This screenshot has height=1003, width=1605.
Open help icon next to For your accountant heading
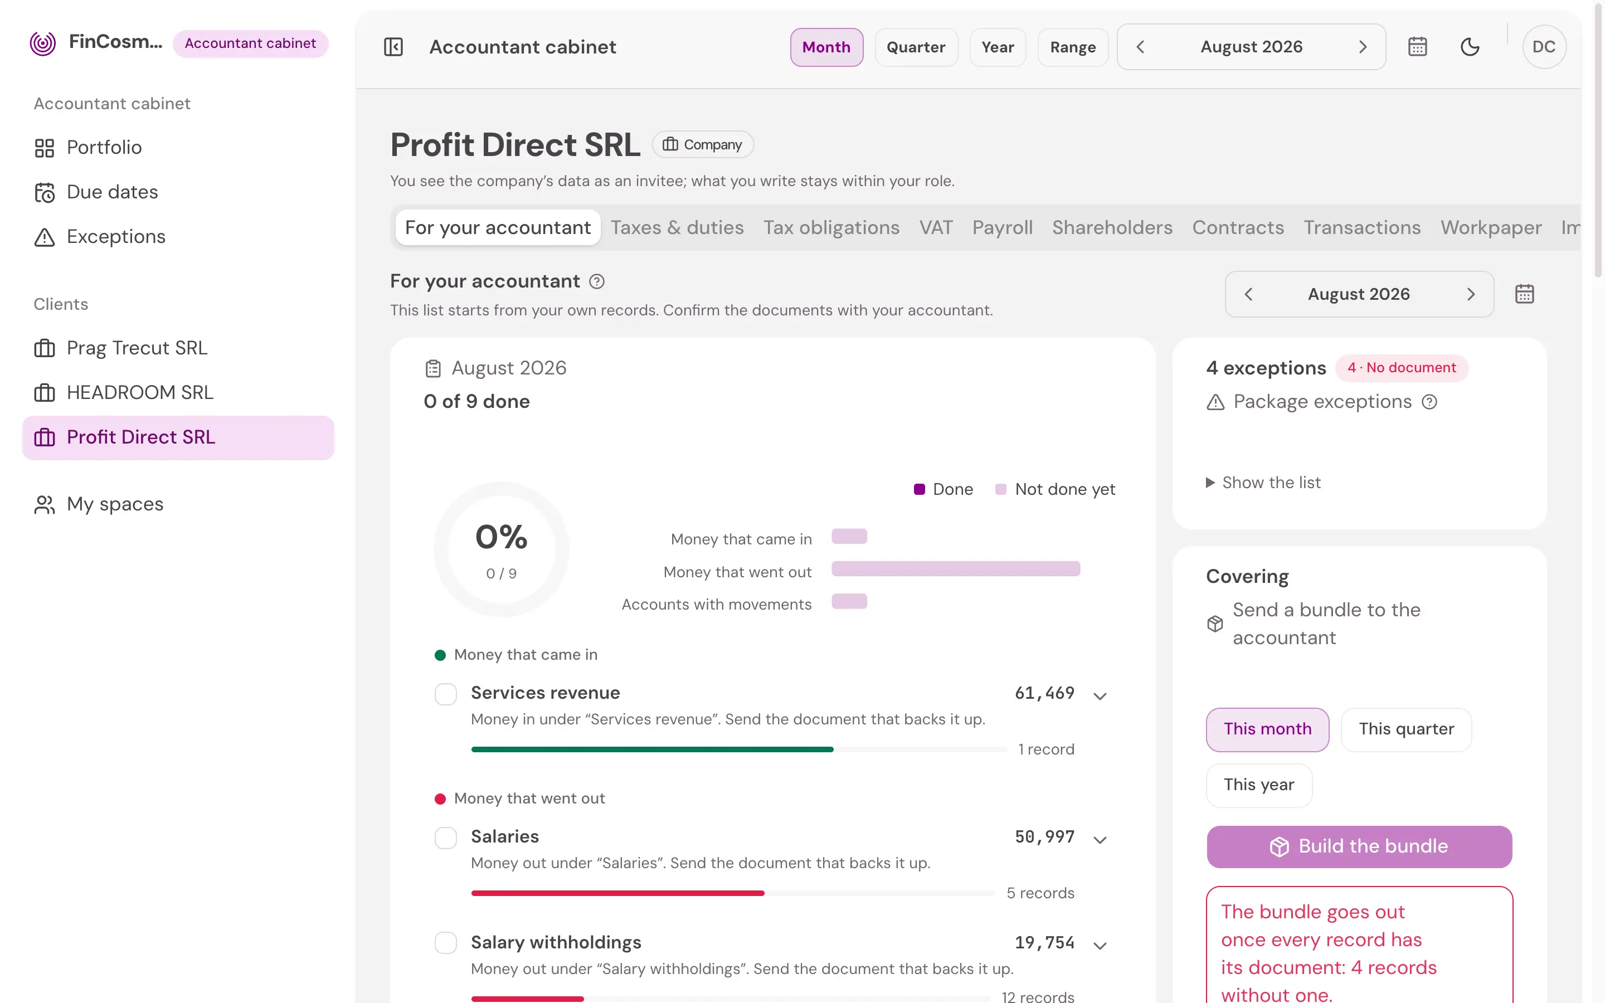click(597, 282)
